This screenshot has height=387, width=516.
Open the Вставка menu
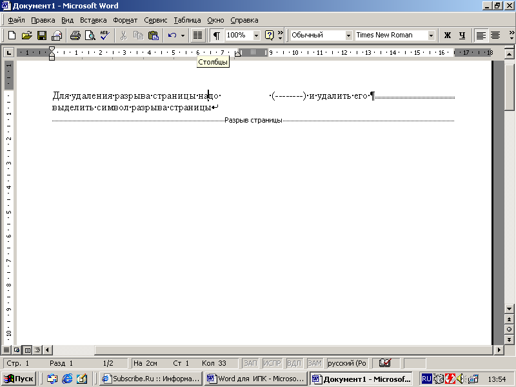[93, 20]
